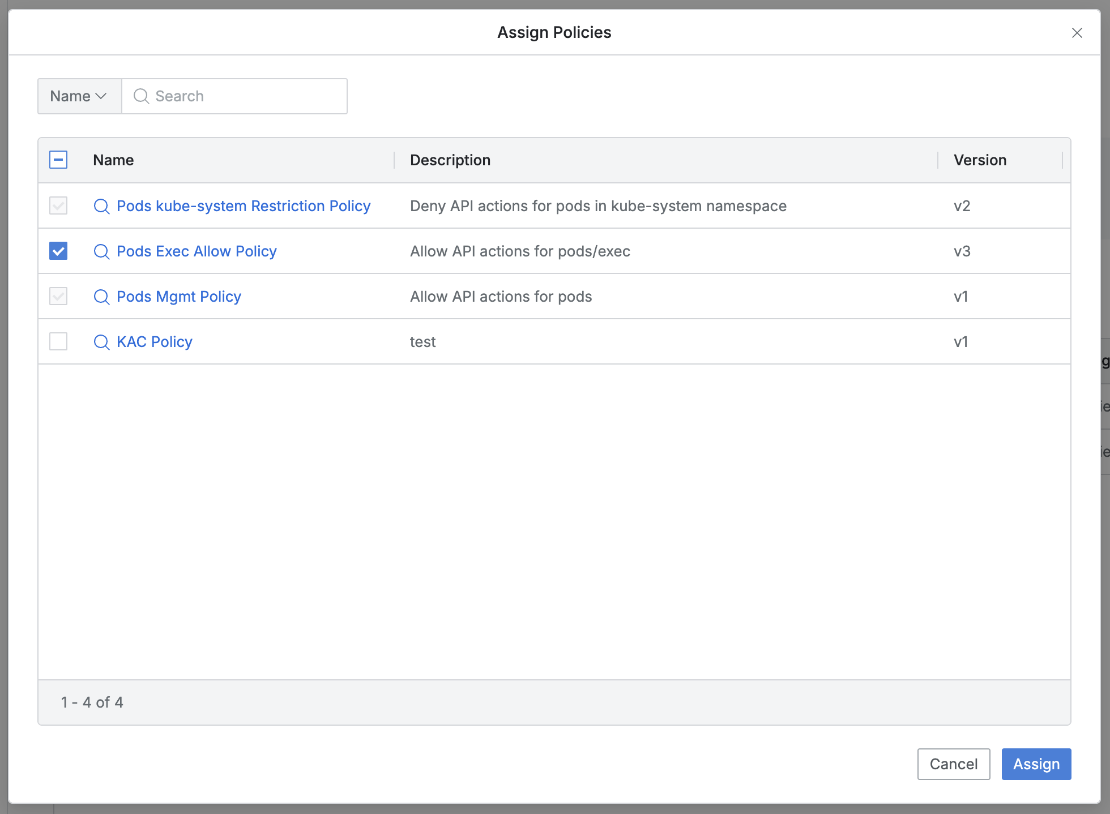Click the magnifier icon beside KAC Policy
The height and width of the screenshot is (814, 1110).
101,342
